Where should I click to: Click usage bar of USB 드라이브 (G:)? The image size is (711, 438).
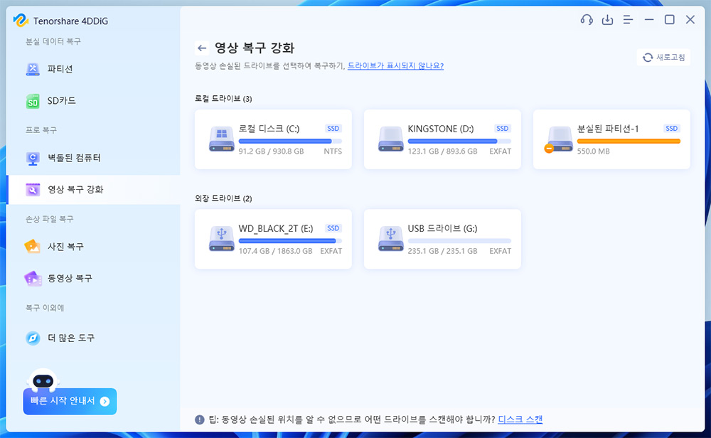(x=459, y=241)
